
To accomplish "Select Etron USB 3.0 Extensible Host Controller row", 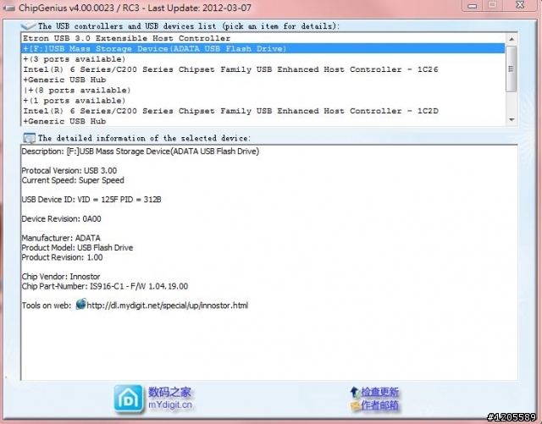I will click(263, 38).
